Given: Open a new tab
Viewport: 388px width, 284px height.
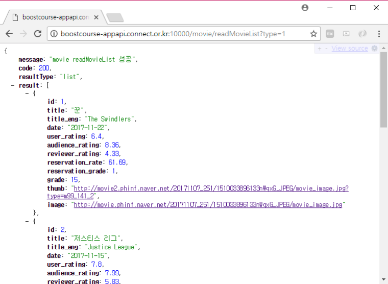Looking at the screenshot, I should coord(115,18).
